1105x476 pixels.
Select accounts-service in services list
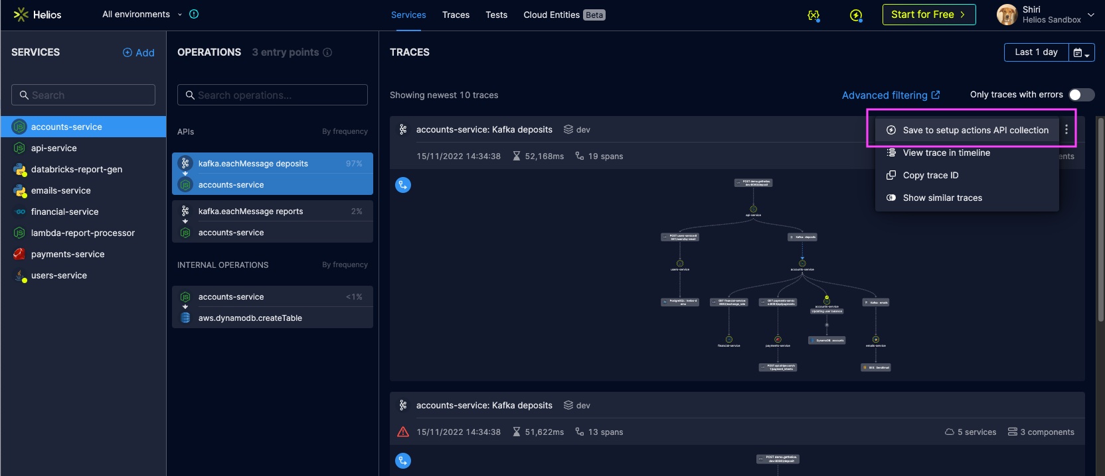click(83, 127)
